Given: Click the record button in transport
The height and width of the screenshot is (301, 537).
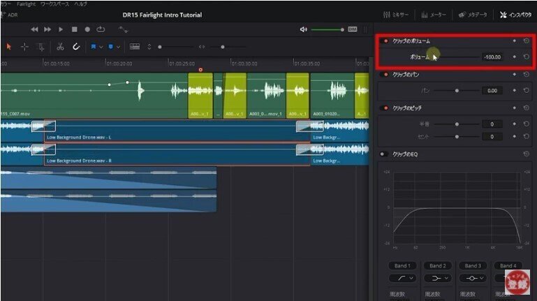Looking at the screenshot, I should click(87, 29).
